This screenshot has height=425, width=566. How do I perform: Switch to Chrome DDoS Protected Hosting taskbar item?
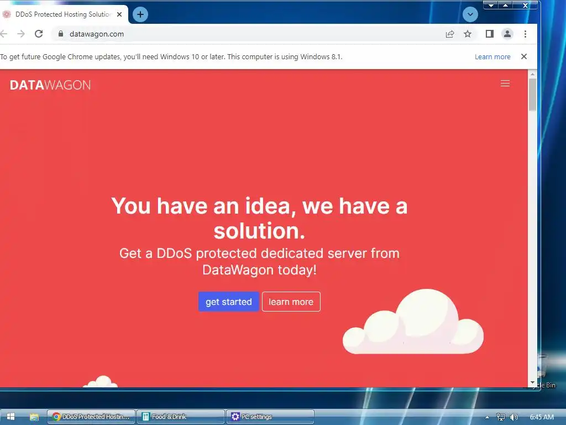point(91,417)
